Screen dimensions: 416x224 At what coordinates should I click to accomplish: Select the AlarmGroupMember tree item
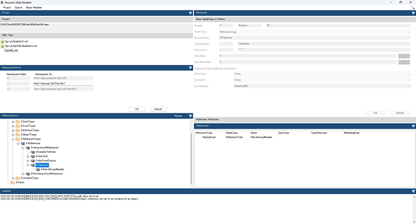[x=53, y=170]
